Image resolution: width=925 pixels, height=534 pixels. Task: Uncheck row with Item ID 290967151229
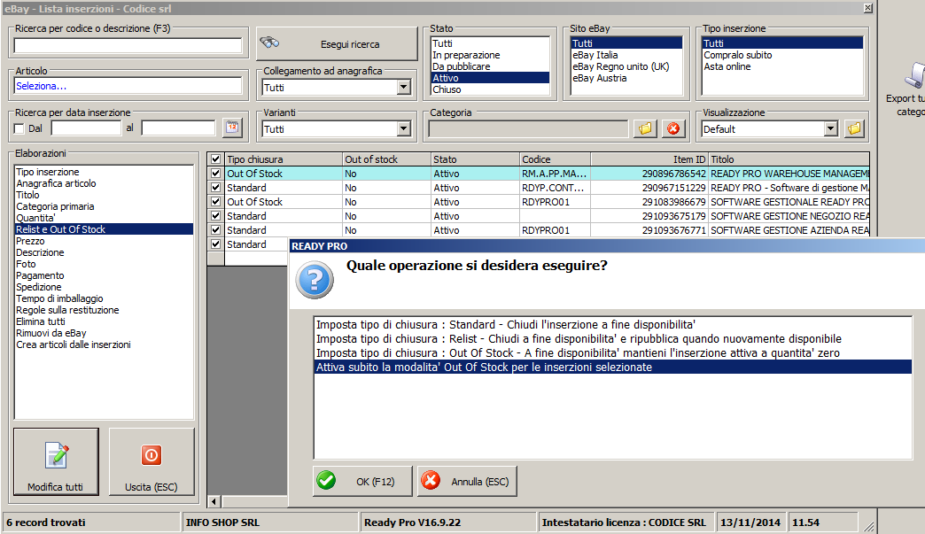[x=216, y=188]
